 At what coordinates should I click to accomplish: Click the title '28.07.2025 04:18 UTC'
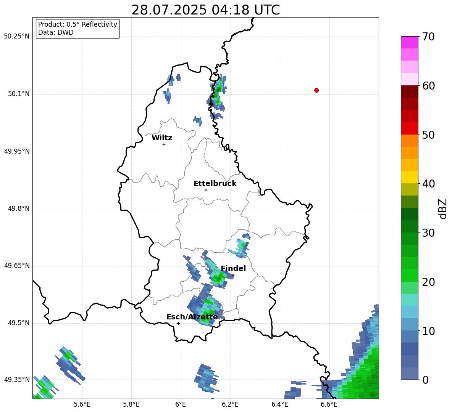click(x=205, y=10)
